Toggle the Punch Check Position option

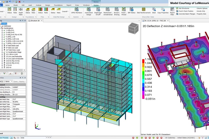click(186, 11)
